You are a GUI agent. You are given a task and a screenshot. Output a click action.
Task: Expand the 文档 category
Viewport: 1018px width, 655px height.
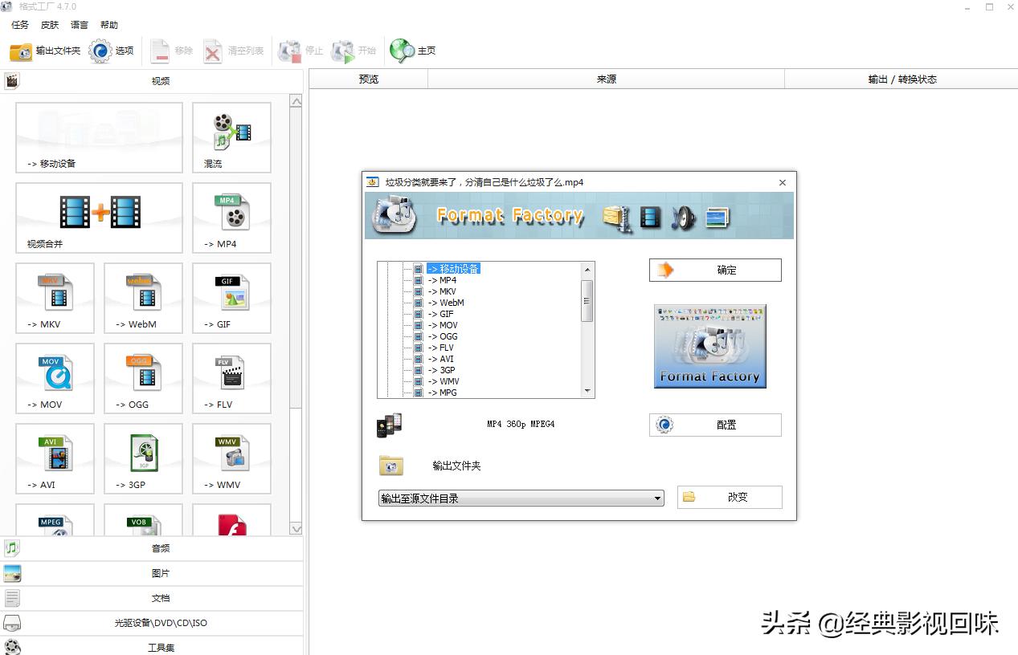click(152, 598)
